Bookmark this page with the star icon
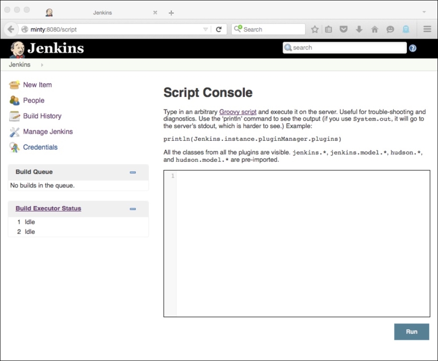Screen dimensions: 438x361 tap(315, 29)
